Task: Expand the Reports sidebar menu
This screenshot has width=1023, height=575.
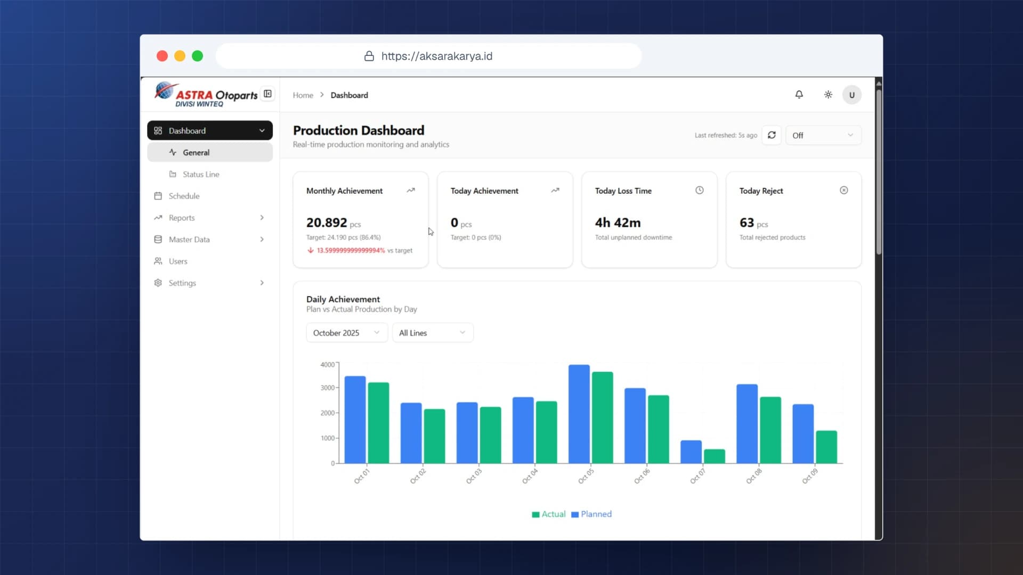Action: tap(210, 218)
